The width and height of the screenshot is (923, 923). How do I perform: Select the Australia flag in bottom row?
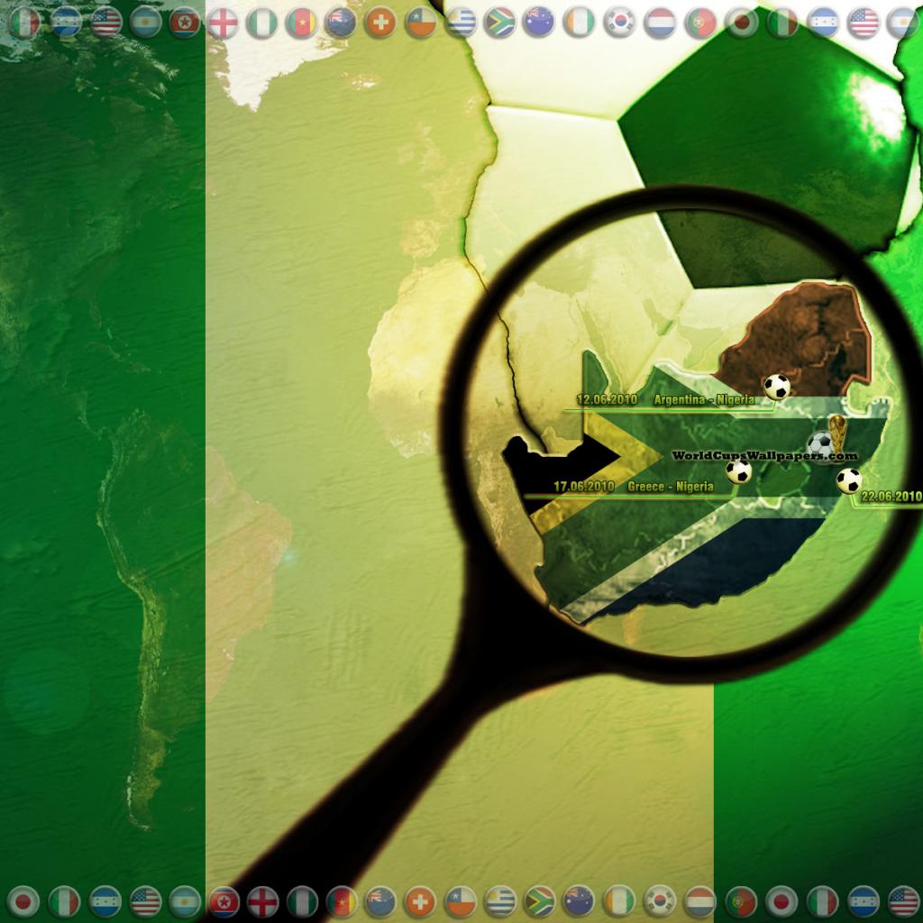tap(578, 900)
